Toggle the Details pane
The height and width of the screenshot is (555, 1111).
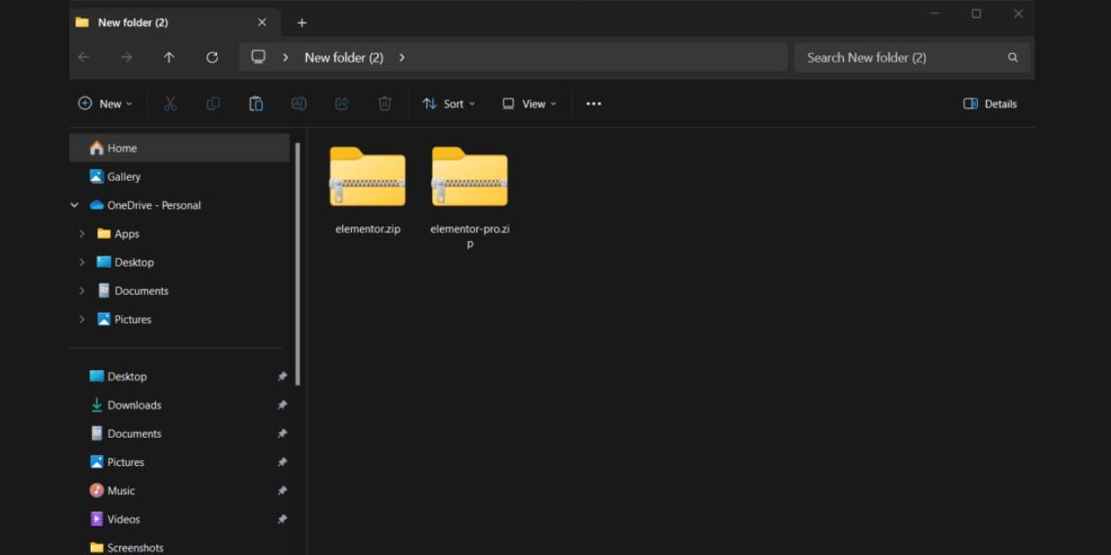(x=990, y=104)
